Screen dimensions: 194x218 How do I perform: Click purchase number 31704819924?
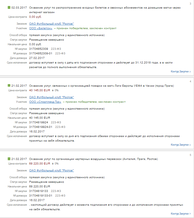click(x=39, y=122)
